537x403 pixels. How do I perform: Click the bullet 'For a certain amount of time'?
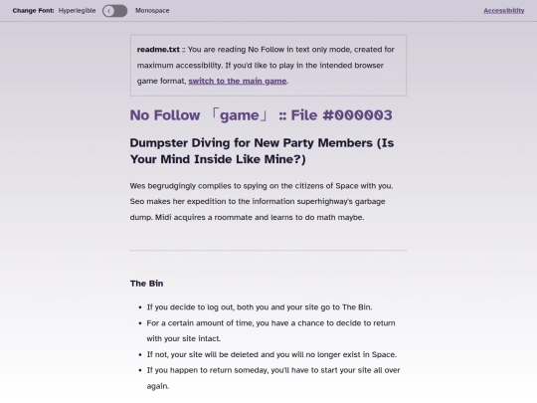270,331
